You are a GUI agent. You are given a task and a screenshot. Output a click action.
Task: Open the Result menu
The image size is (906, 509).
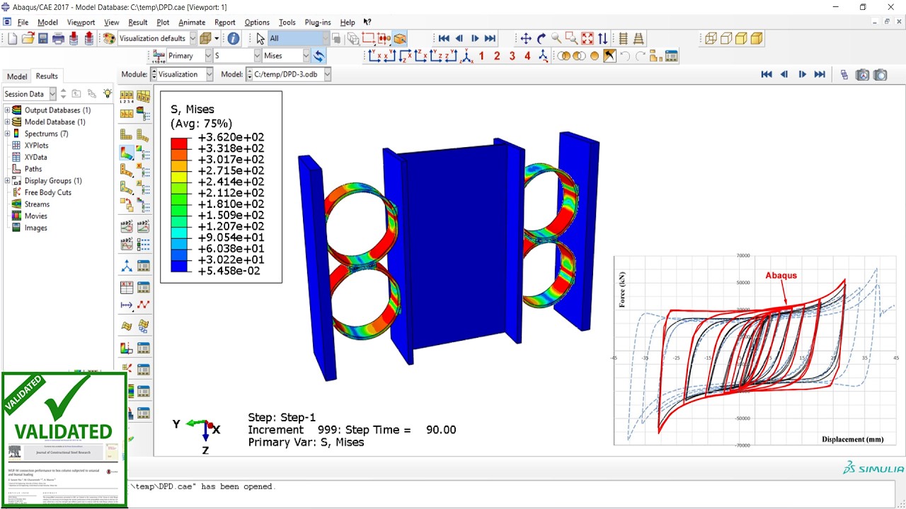pos(137,22)
